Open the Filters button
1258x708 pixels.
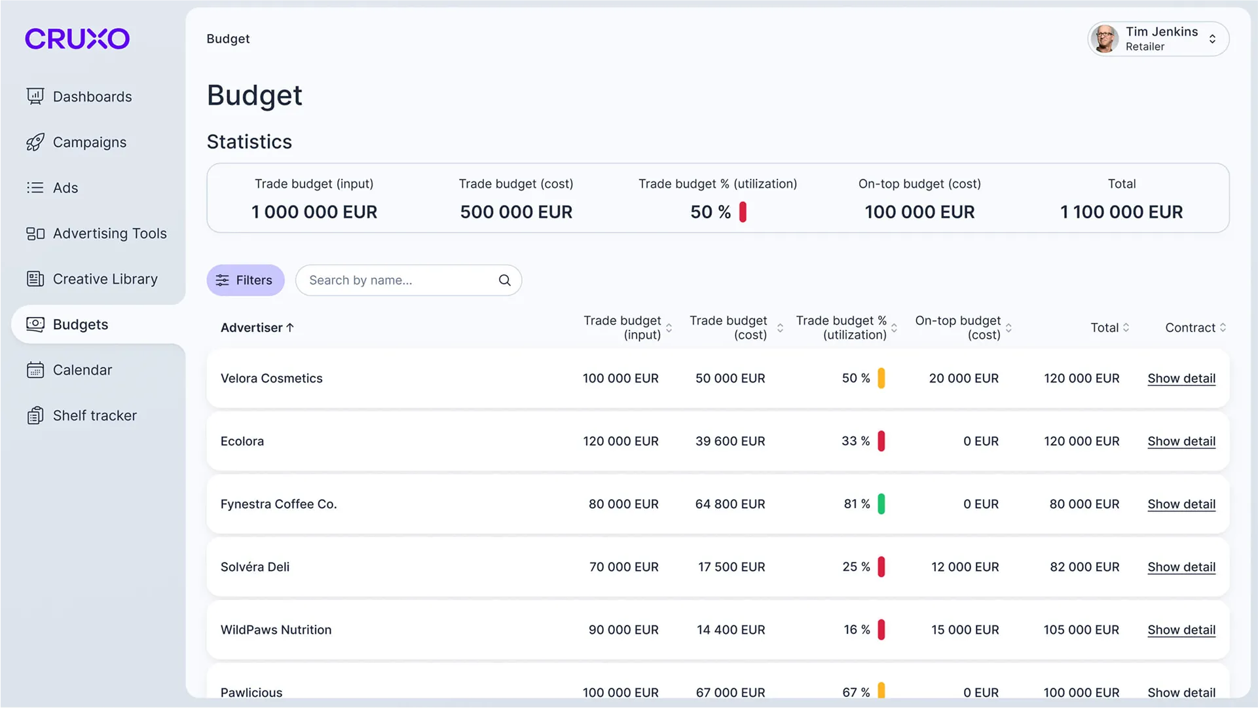pos(245,280)
